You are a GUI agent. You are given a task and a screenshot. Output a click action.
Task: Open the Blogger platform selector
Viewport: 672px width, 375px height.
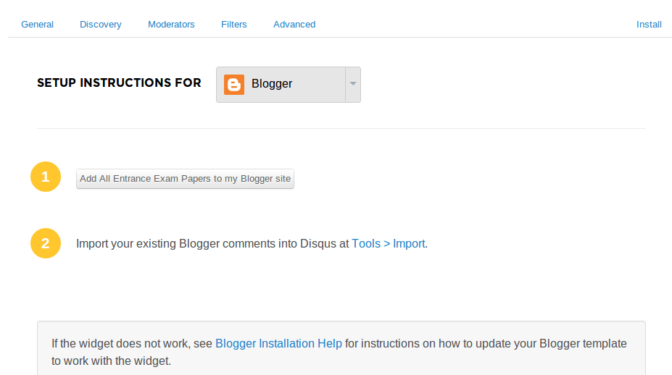(x=289, y=84)
